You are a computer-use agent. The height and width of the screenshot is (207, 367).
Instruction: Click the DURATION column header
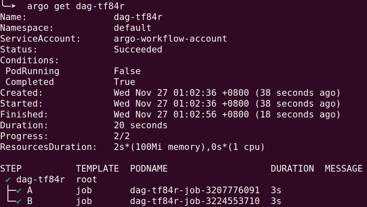(x=292, y=169)
